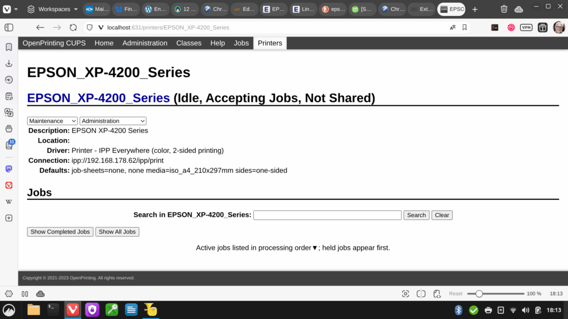Screen dimensions: 568x319
Task: Open the closed tabs trash icon
Action: 504,9
